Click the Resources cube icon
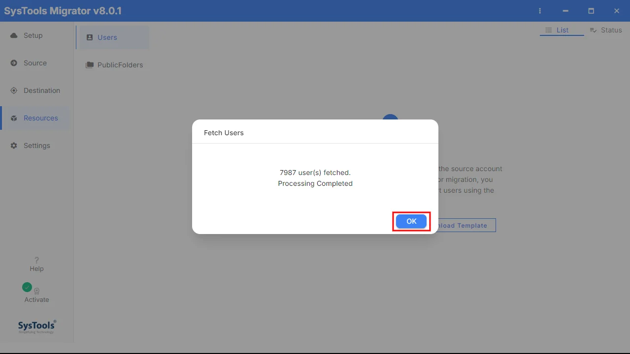The width and height of the screenshot is (630, 354). click(x=14, y=118)
